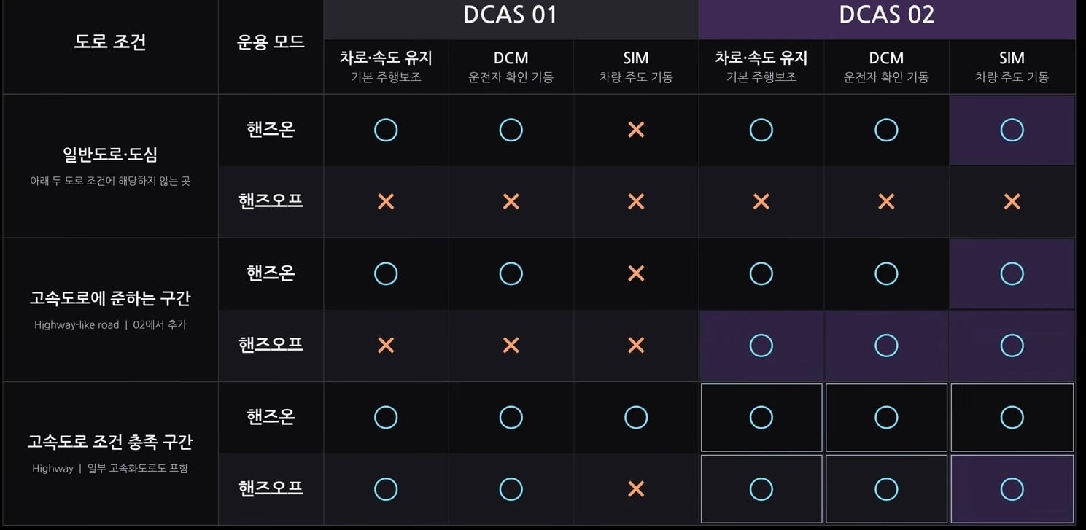
Task: Click X for DCAS 01 DCM 고속도로 준하는 핸즈오프
Action: [x=511, y=346]
